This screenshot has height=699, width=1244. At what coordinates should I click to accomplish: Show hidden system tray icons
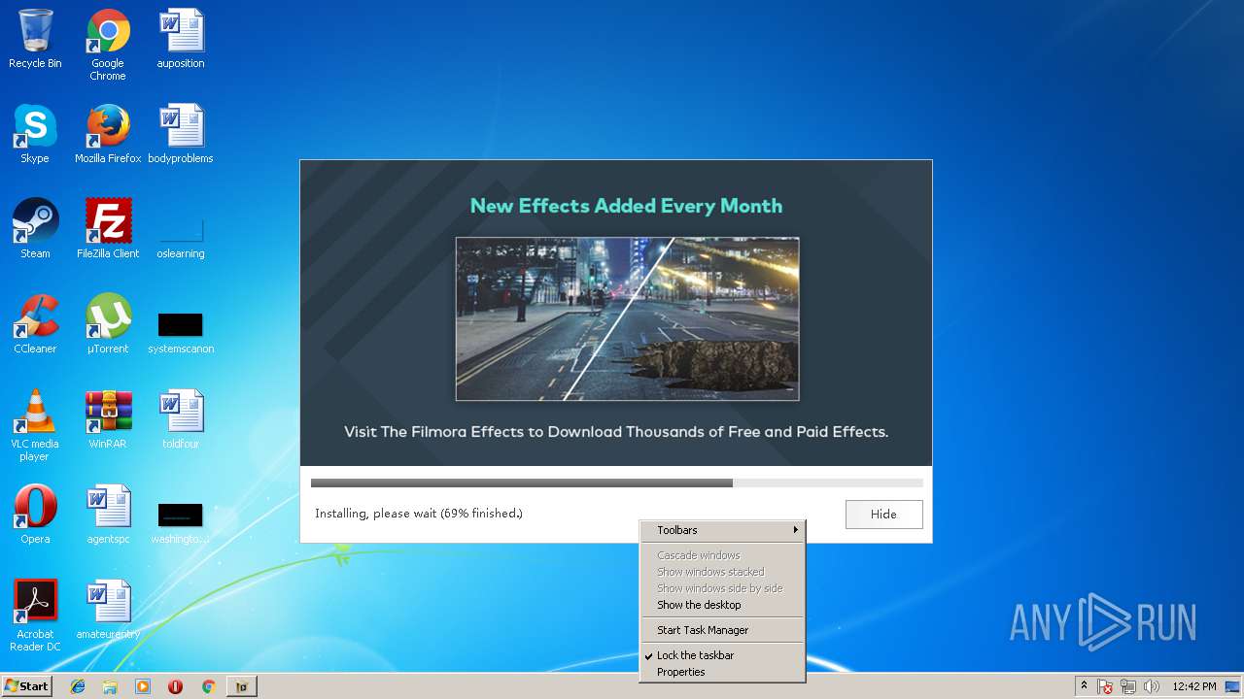(x=1084, y=686)
